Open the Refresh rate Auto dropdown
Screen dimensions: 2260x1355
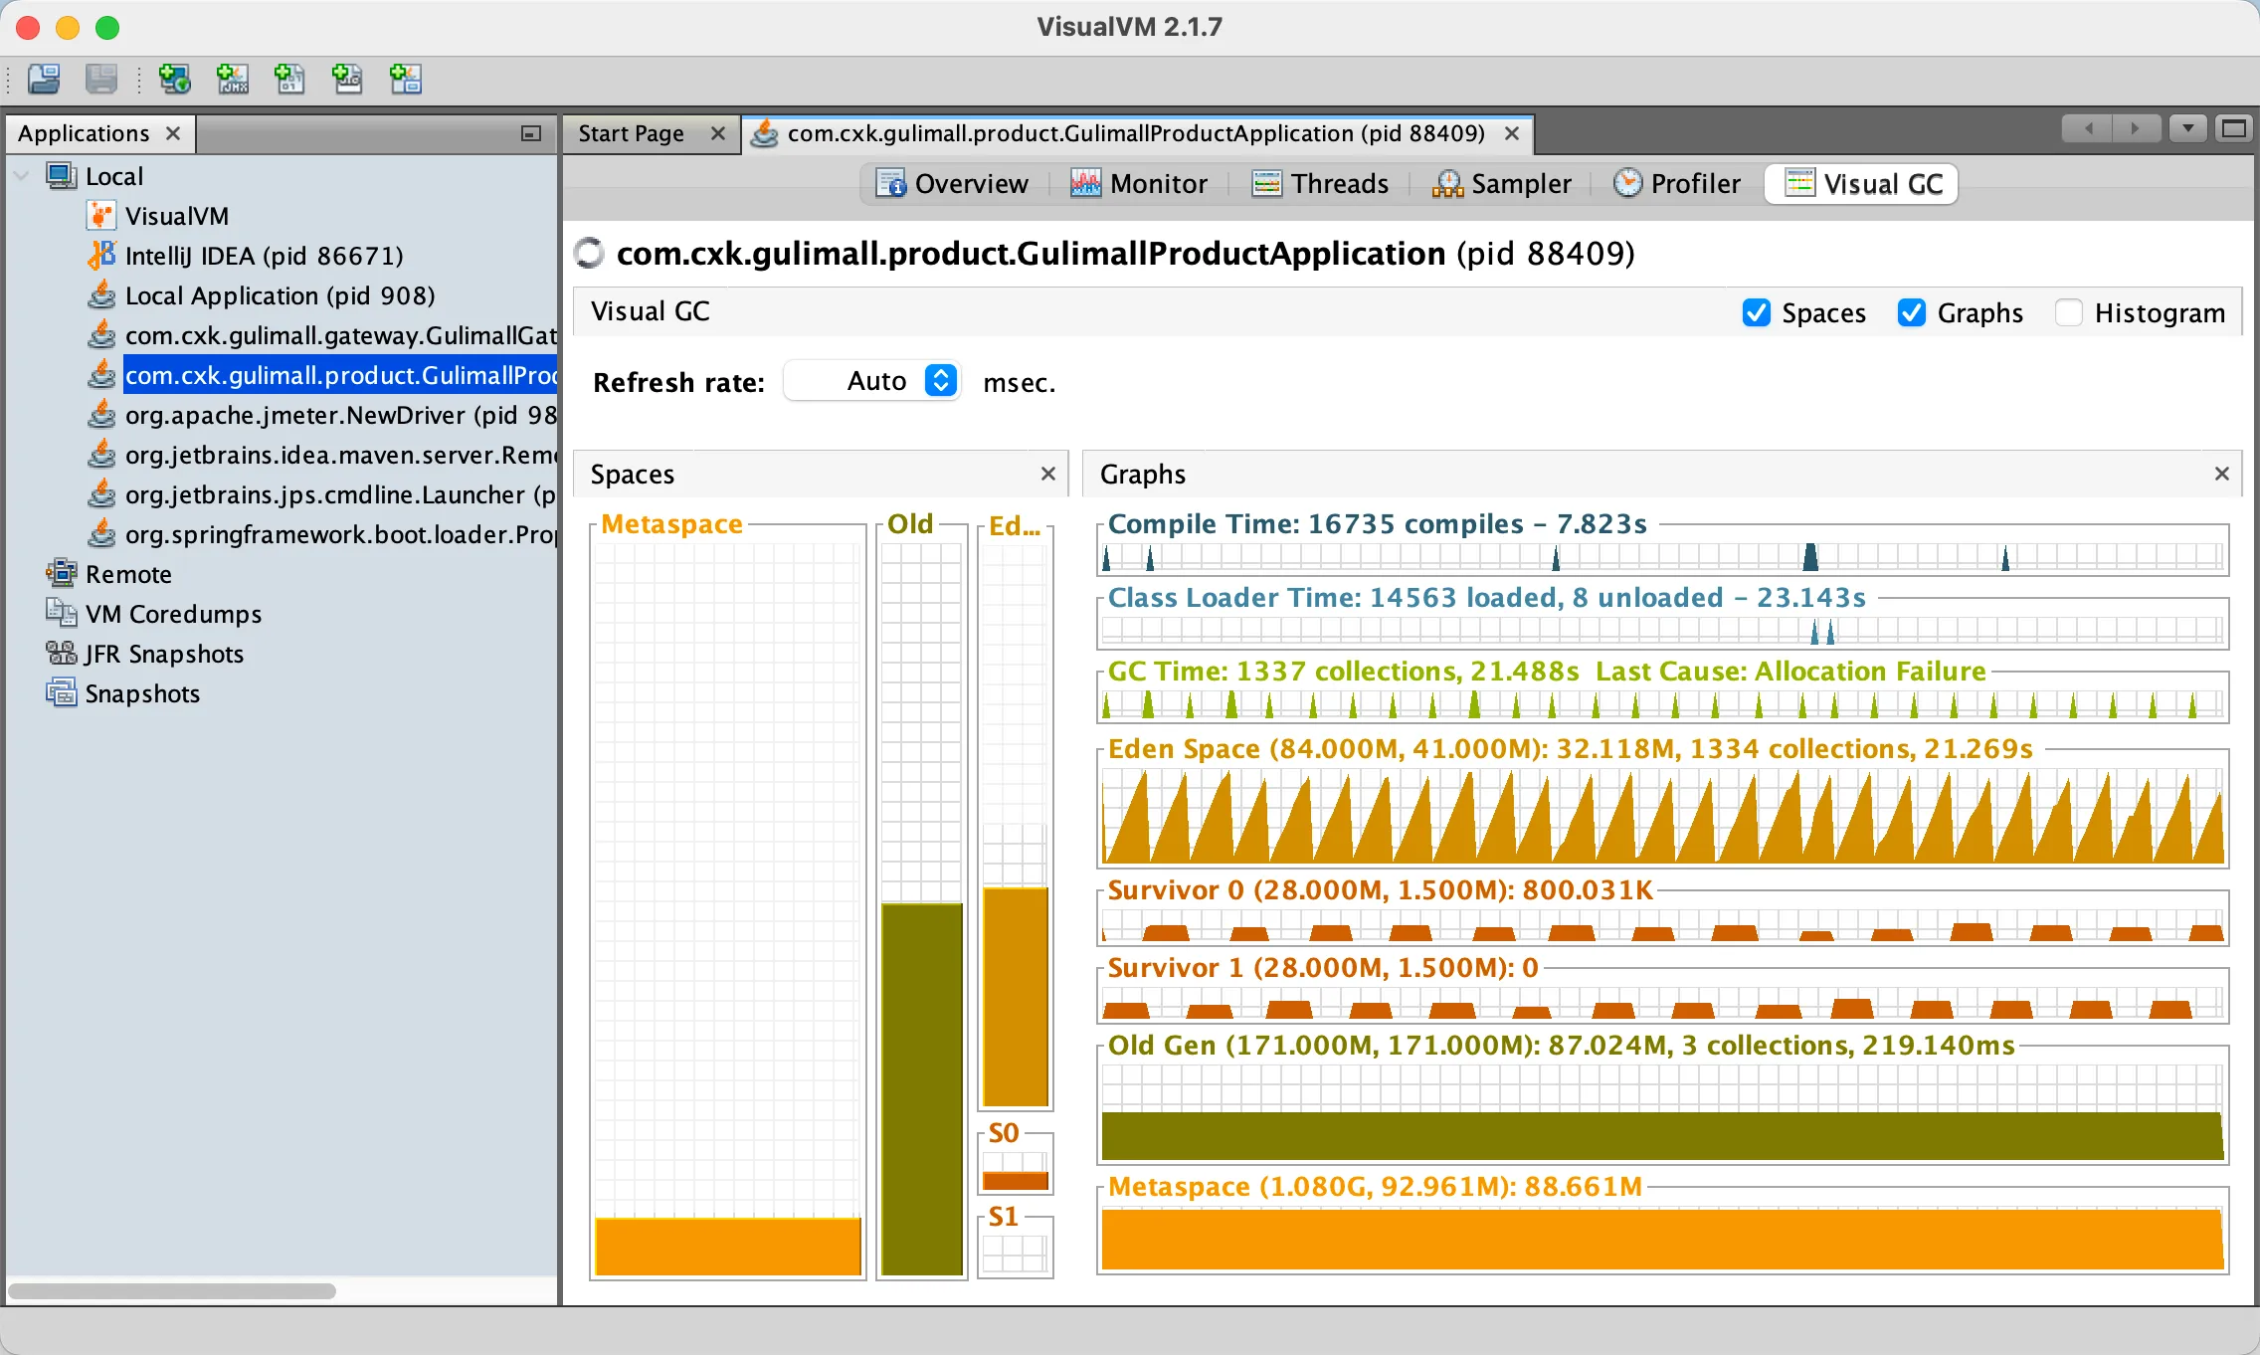(x=872, y=381)
